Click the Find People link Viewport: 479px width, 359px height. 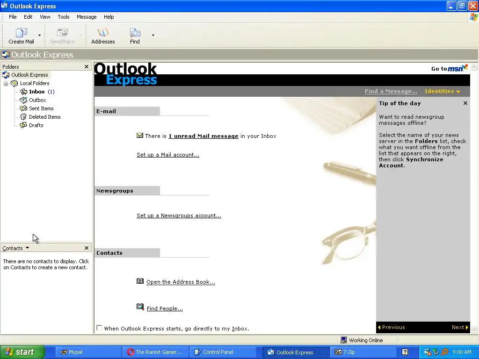click(165, 309)
